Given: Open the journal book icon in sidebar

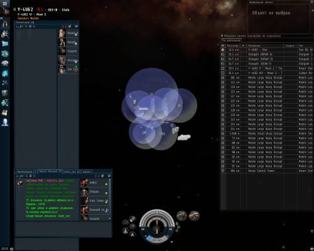Looking at the screenshot, I should [4, 112].
